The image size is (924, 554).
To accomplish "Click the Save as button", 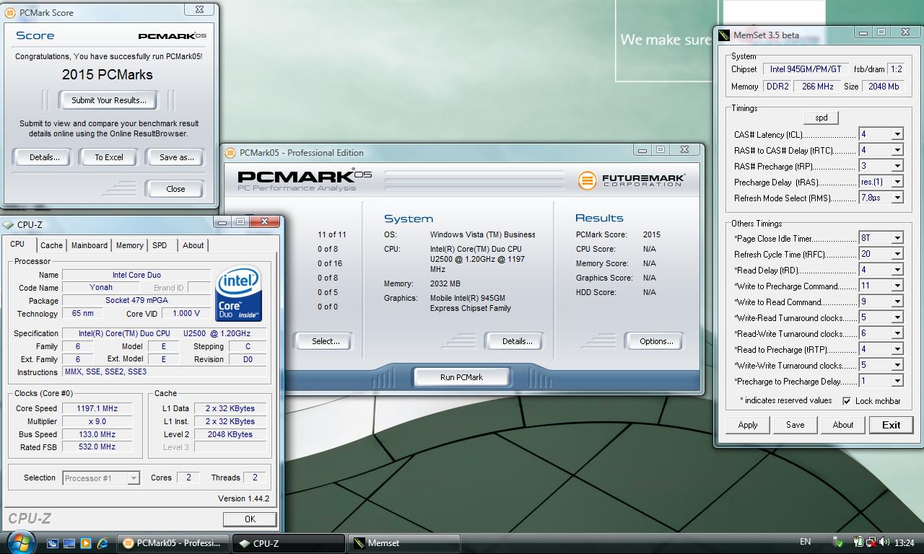I will (177, 157).
